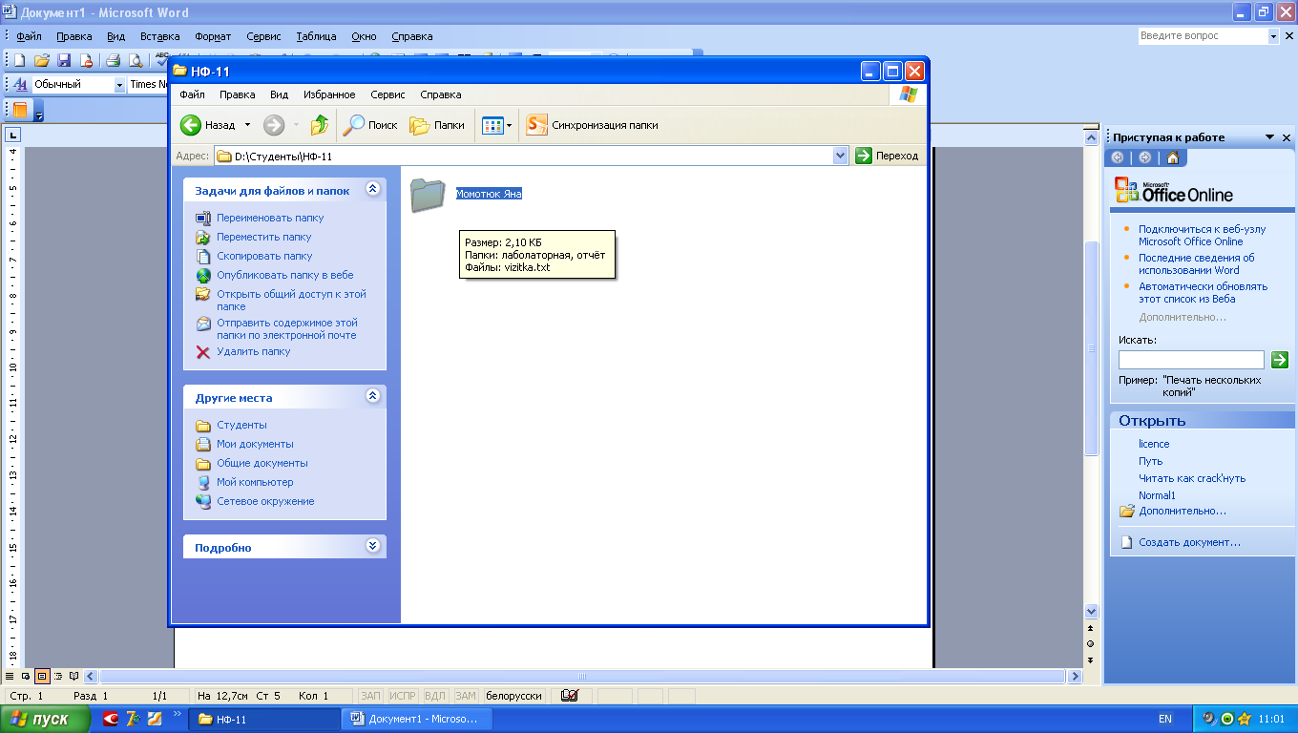Switch to Документ1 taskbar button
The height and width of the screenshot is (733, 1298).
[x=419, y=719]
